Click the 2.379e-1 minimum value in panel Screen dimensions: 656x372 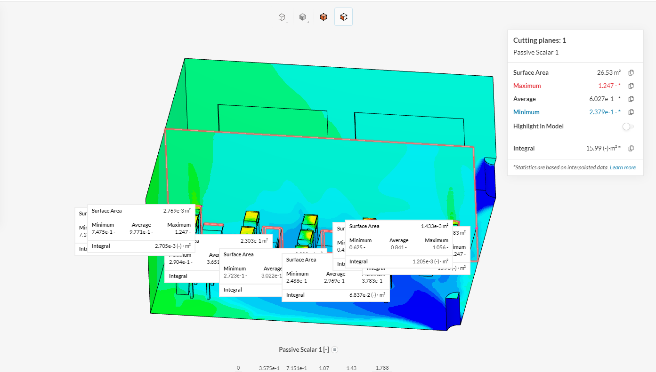[605, 112]
